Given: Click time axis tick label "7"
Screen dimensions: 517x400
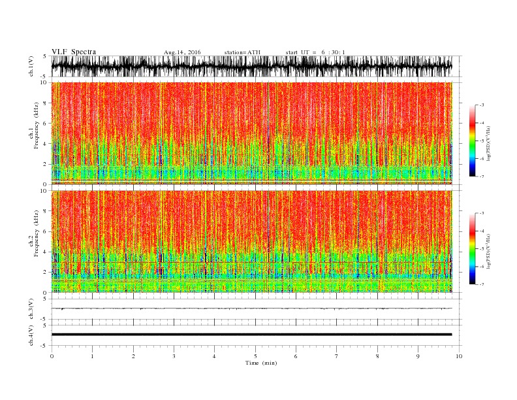Looking at the screenshot, I should pos(337,356).
